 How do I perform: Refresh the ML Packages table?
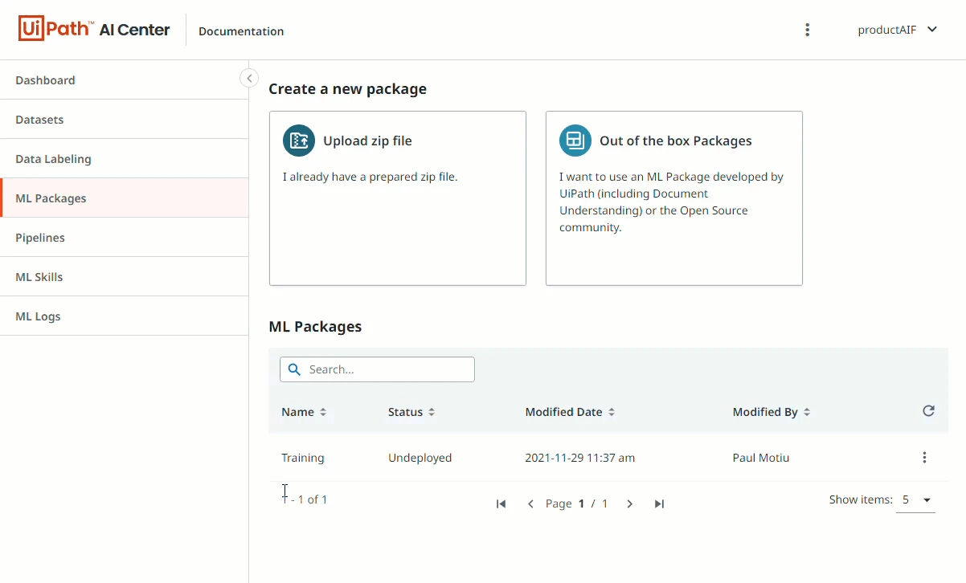pos(928,411)
